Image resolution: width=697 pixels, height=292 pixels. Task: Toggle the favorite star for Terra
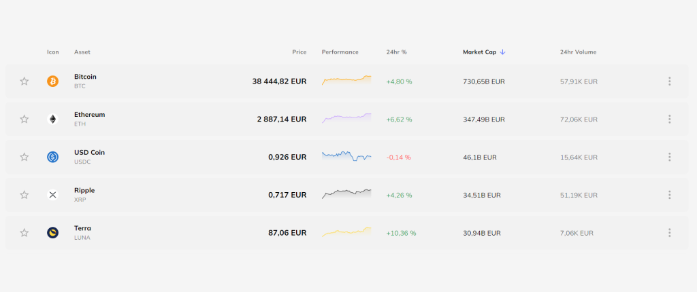[x=25, y=232]
